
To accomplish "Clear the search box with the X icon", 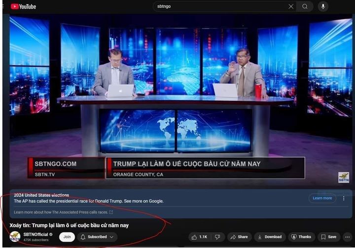I will tap(291, 6).
